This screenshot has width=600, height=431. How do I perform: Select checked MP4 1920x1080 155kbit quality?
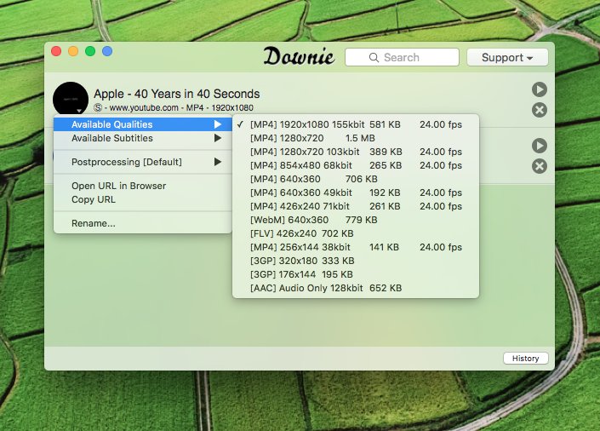(x=356, y=124)
